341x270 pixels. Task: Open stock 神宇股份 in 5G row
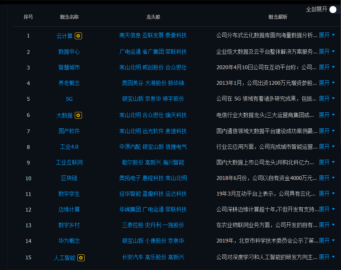pyautogui.click(x=173, y=99)
